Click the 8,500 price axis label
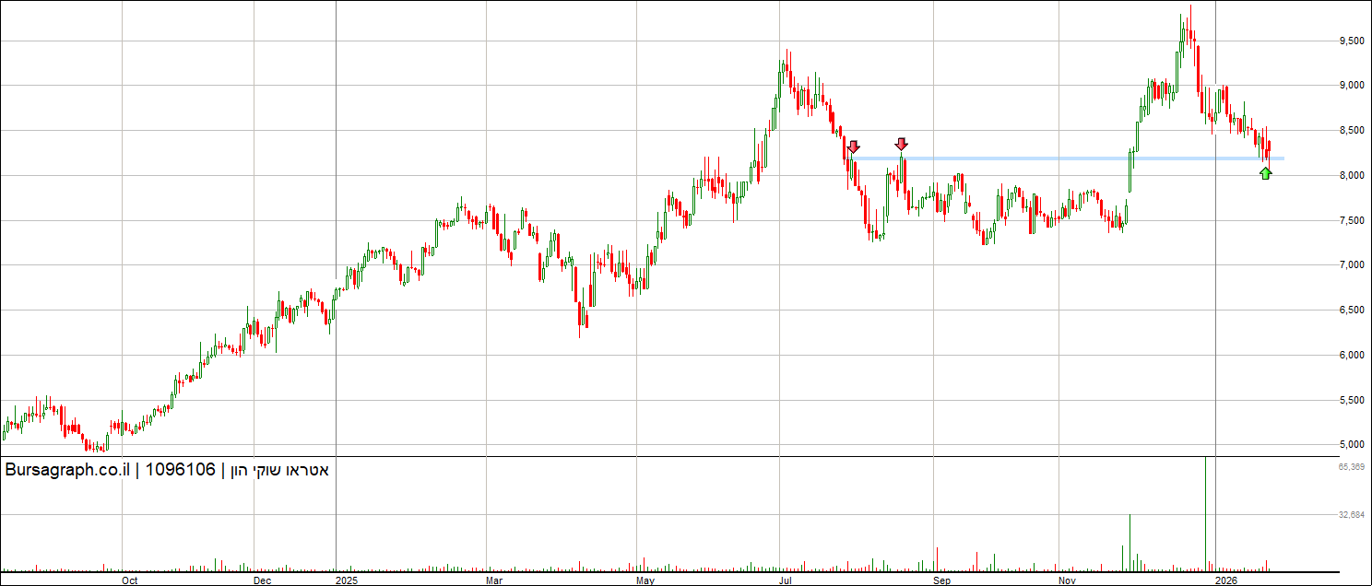 coord(1351,131)
